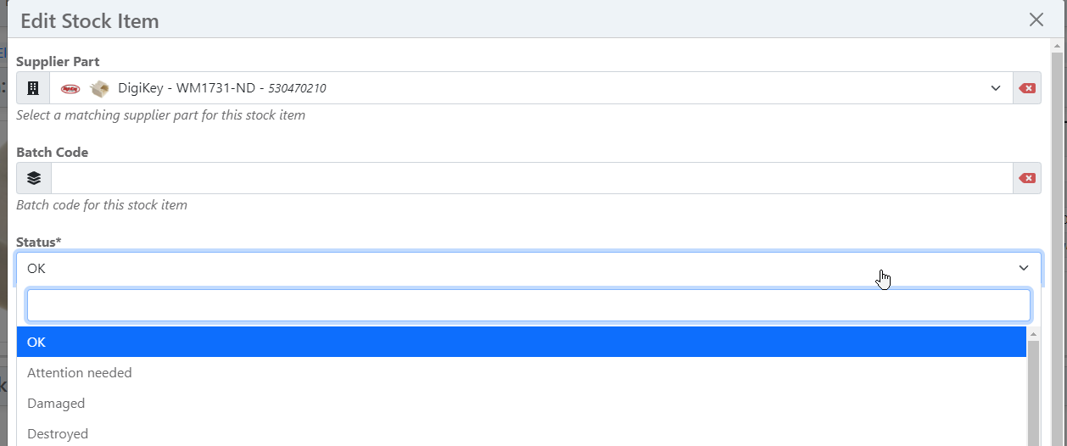Select the OK status option
This screenshot has width=1067, height=446.
click(x=522, y=342)
